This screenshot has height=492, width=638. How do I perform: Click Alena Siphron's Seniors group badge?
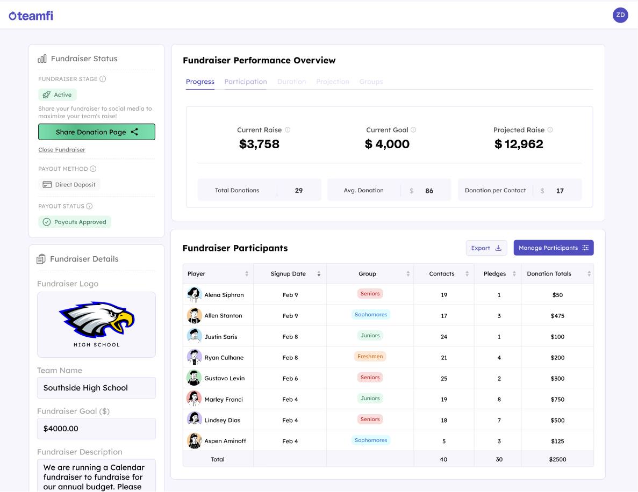pos(370,293)
